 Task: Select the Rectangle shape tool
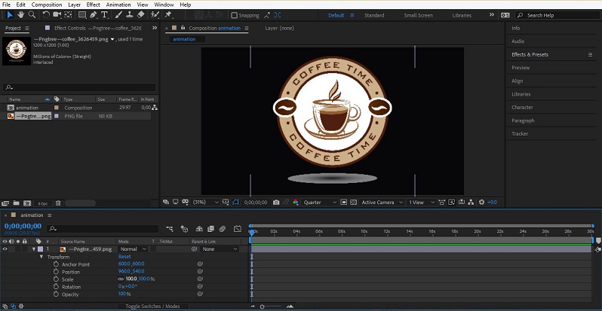[81, 14]
